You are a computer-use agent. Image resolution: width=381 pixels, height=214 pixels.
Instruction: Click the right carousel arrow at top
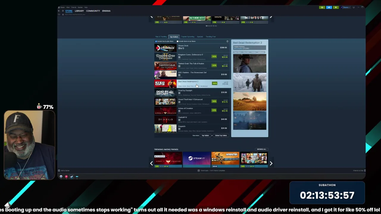pos(271,17)
